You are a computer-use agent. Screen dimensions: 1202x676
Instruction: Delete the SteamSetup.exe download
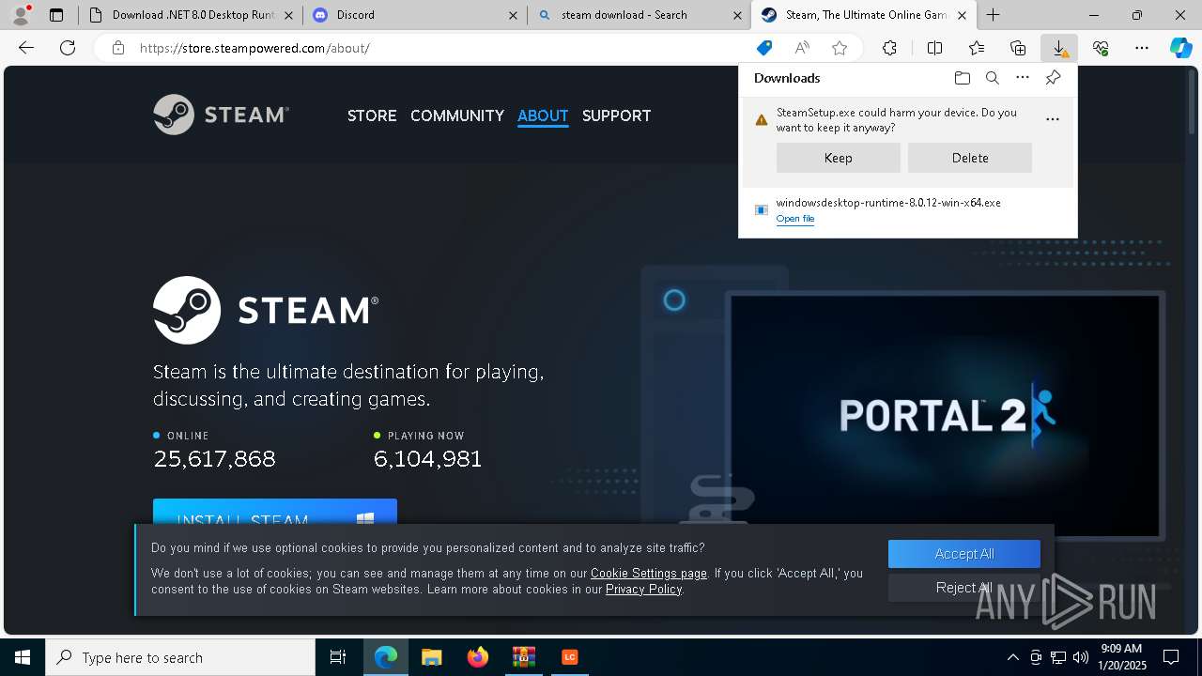coord(970,158)
